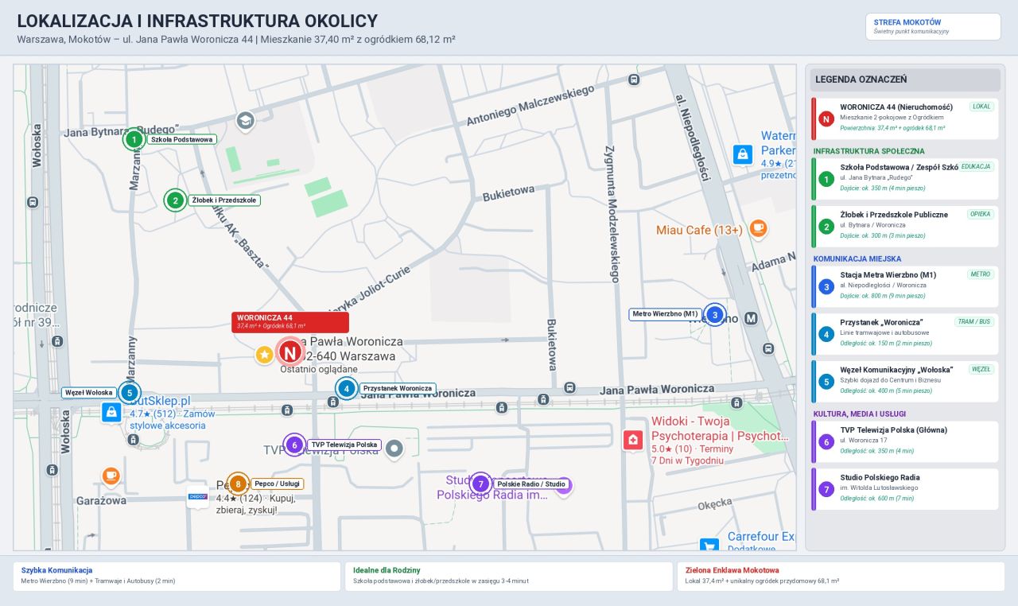This screenshot has height=606, width=1018.
Task: Click the ButSklep.pl shopping bag pin
Action: coord(112,412)
